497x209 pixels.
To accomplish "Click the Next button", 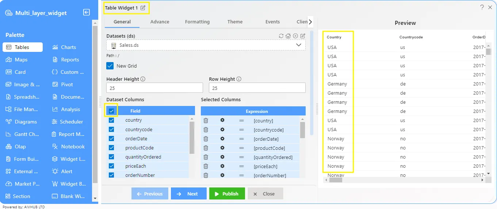I will [x=188, y=194].
